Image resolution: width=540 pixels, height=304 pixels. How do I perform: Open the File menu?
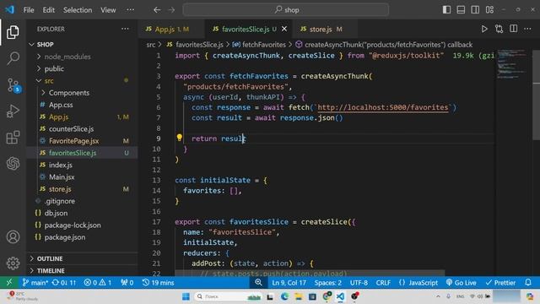[29, 10]
